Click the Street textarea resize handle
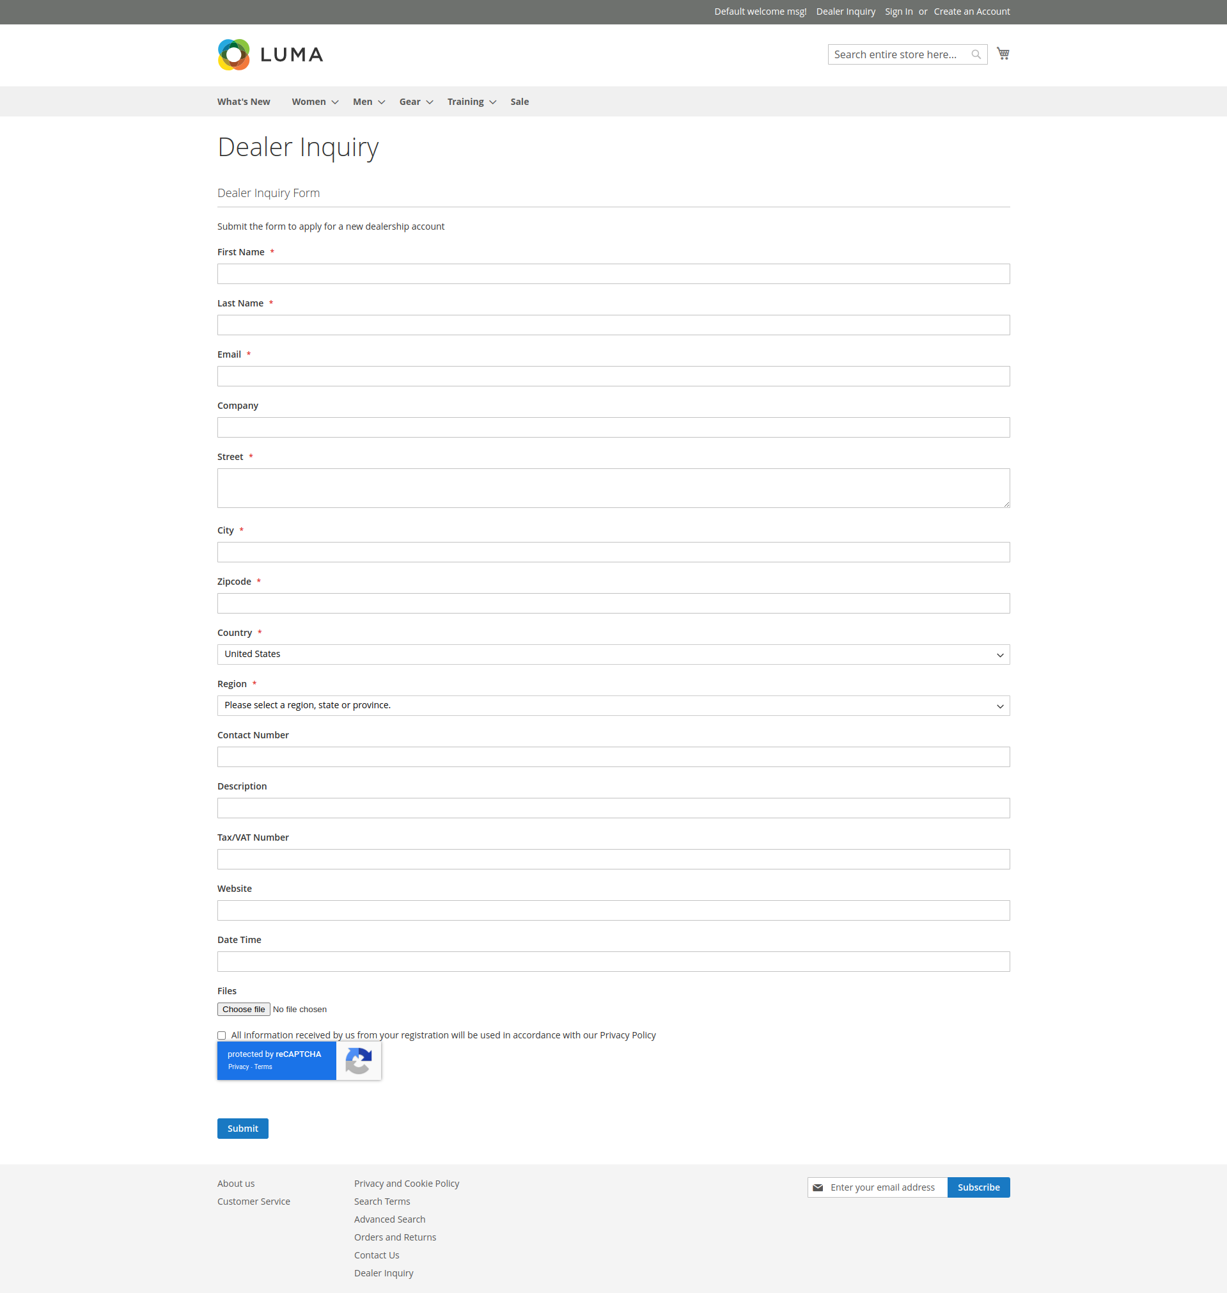 pos(1006,504)
